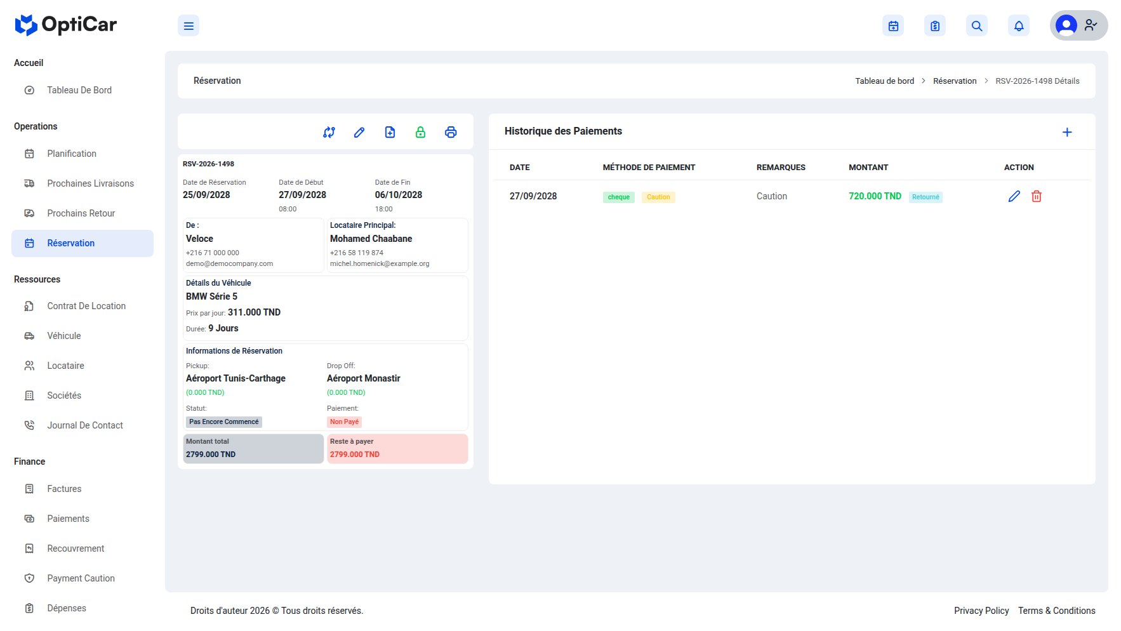Viewport: 1121px width, 631px height.
Task: Add a new payment with plus icon
Action: point(1067,132)
